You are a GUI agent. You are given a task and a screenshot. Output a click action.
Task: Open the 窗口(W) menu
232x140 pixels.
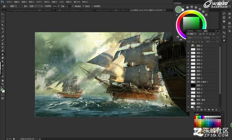coord(77,2)
